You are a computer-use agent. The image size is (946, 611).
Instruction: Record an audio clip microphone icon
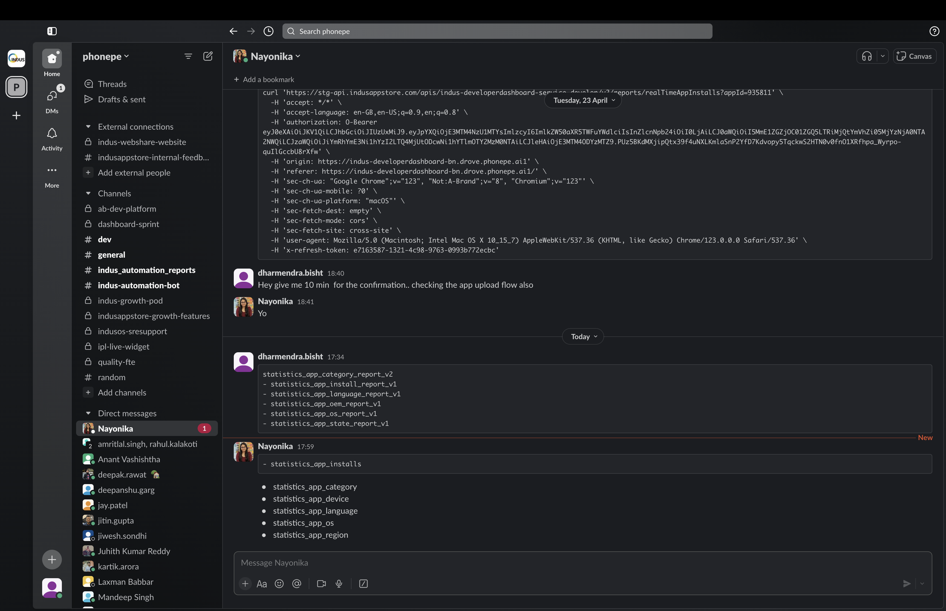tap(339, 584)
